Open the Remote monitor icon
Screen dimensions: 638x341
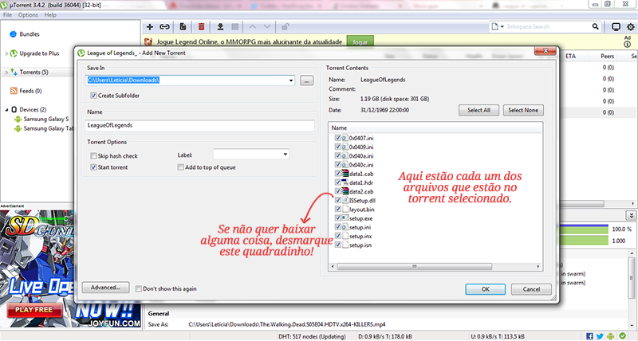(616, 27)
